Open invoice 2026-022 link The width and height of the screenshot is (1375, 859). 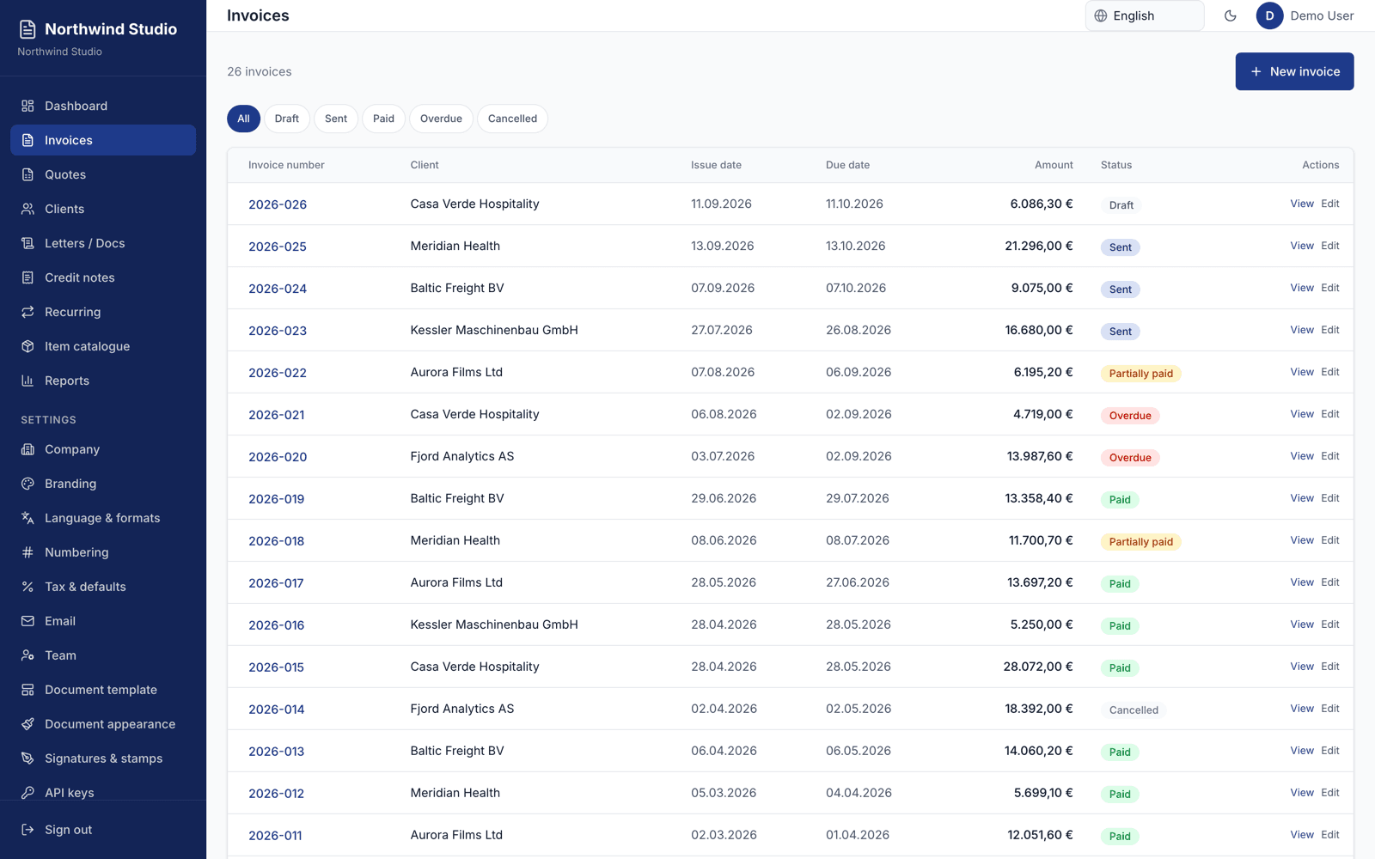pyautogui.click(x=278, y=373)
